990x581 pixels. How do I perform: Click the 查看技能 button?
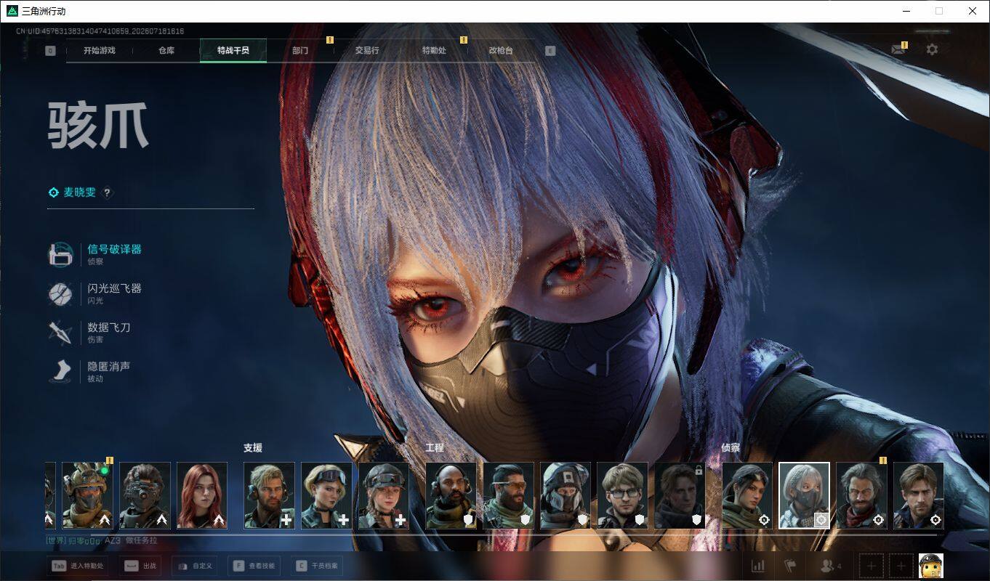coord(254,566)
